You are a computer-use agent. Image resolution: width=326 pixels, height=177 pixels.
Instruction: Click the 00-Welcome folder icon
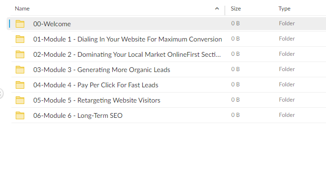(20, 24)
